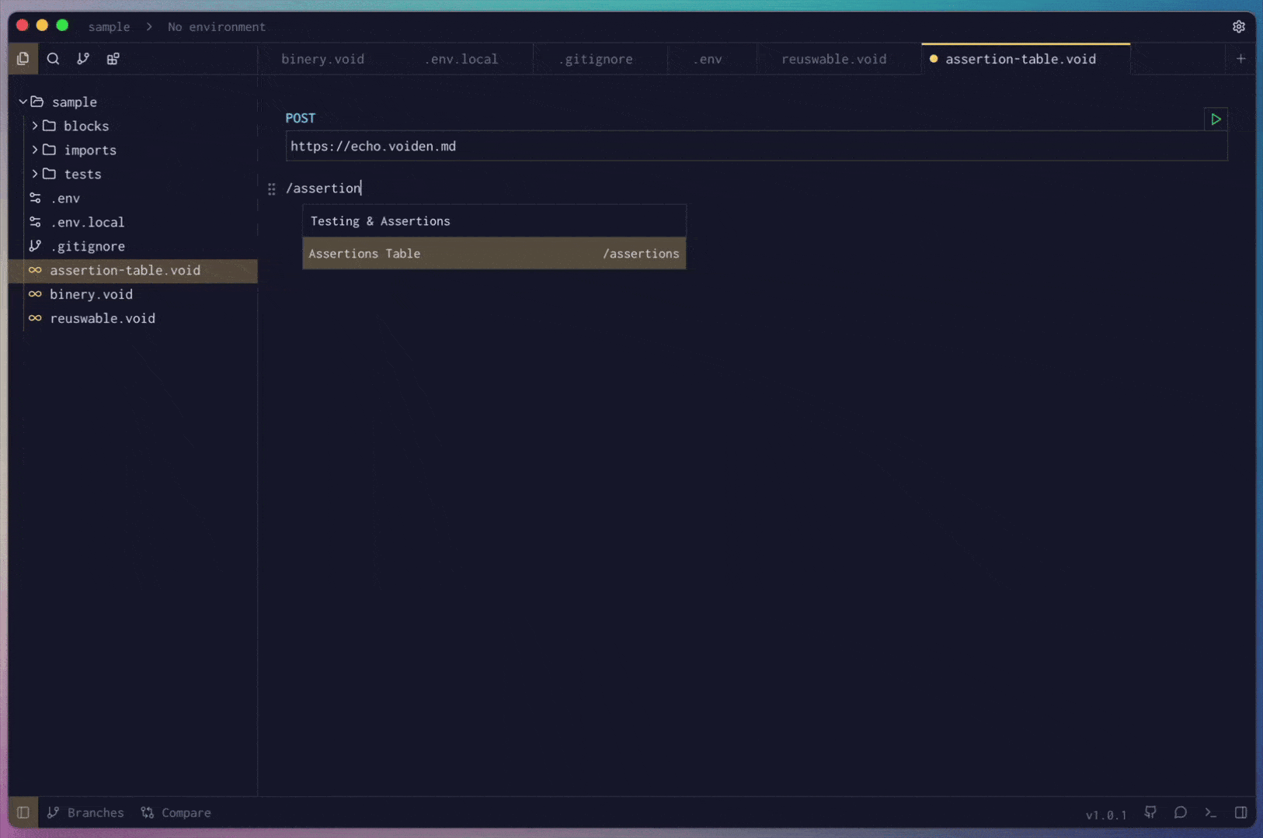Image resolution: width=1263 pixels, height=838 pixels.
Task: Run the request with the green play button
Action: pos(1216,119)
